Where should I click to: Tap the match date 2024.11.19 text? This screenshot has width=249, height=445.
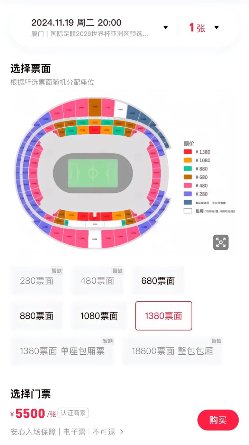(53, 23)
